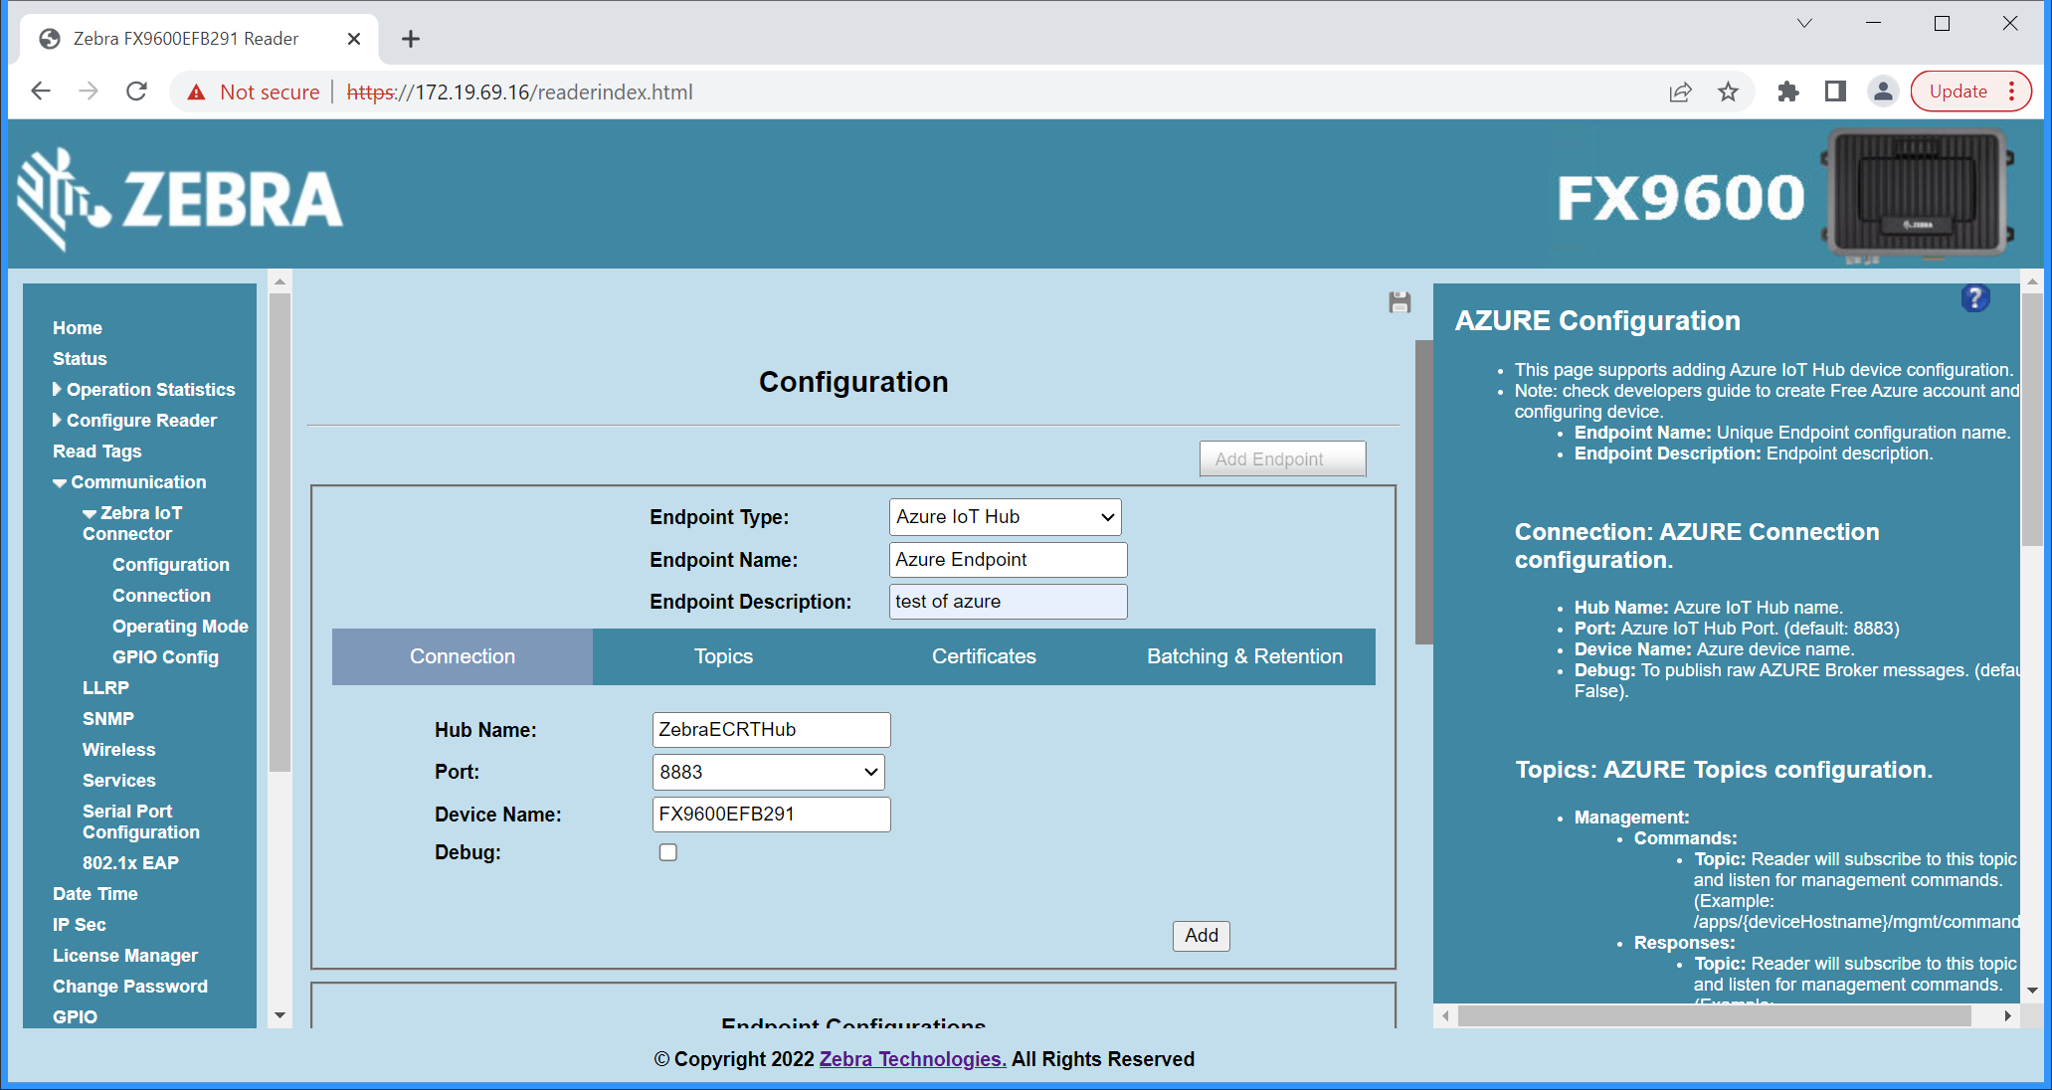The height and width of the screenshot is (1090, 2052).
Task: Expand the Configure Reader menu
Action: pos(134,421)
